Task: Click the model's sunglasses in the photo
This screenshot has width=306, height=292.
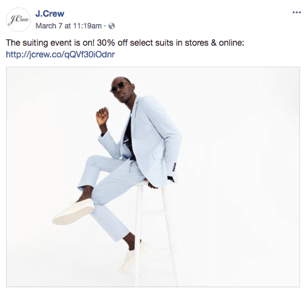Action: (119, 87)
